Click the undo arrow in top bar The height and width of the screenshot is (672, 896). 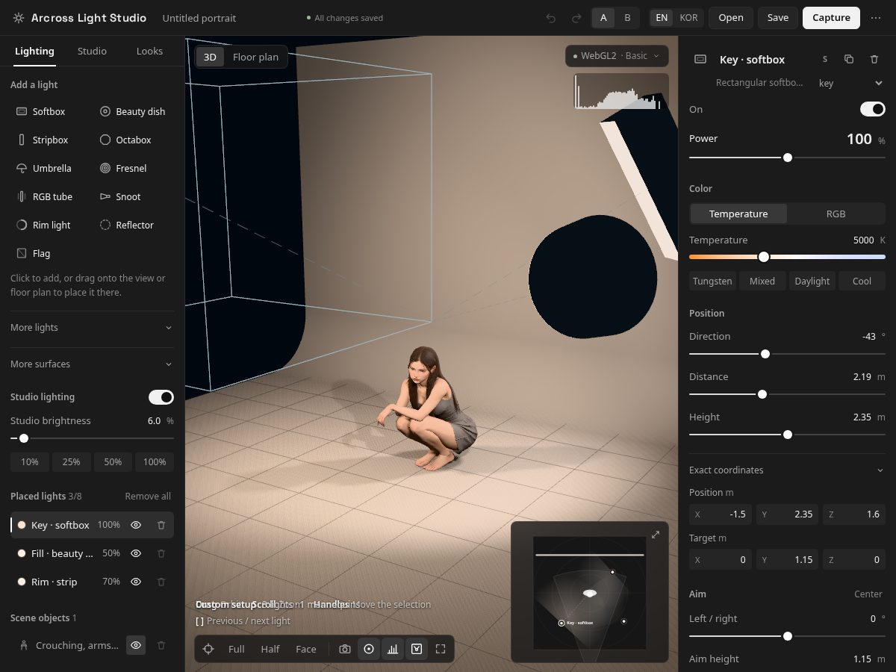(551, 18)
